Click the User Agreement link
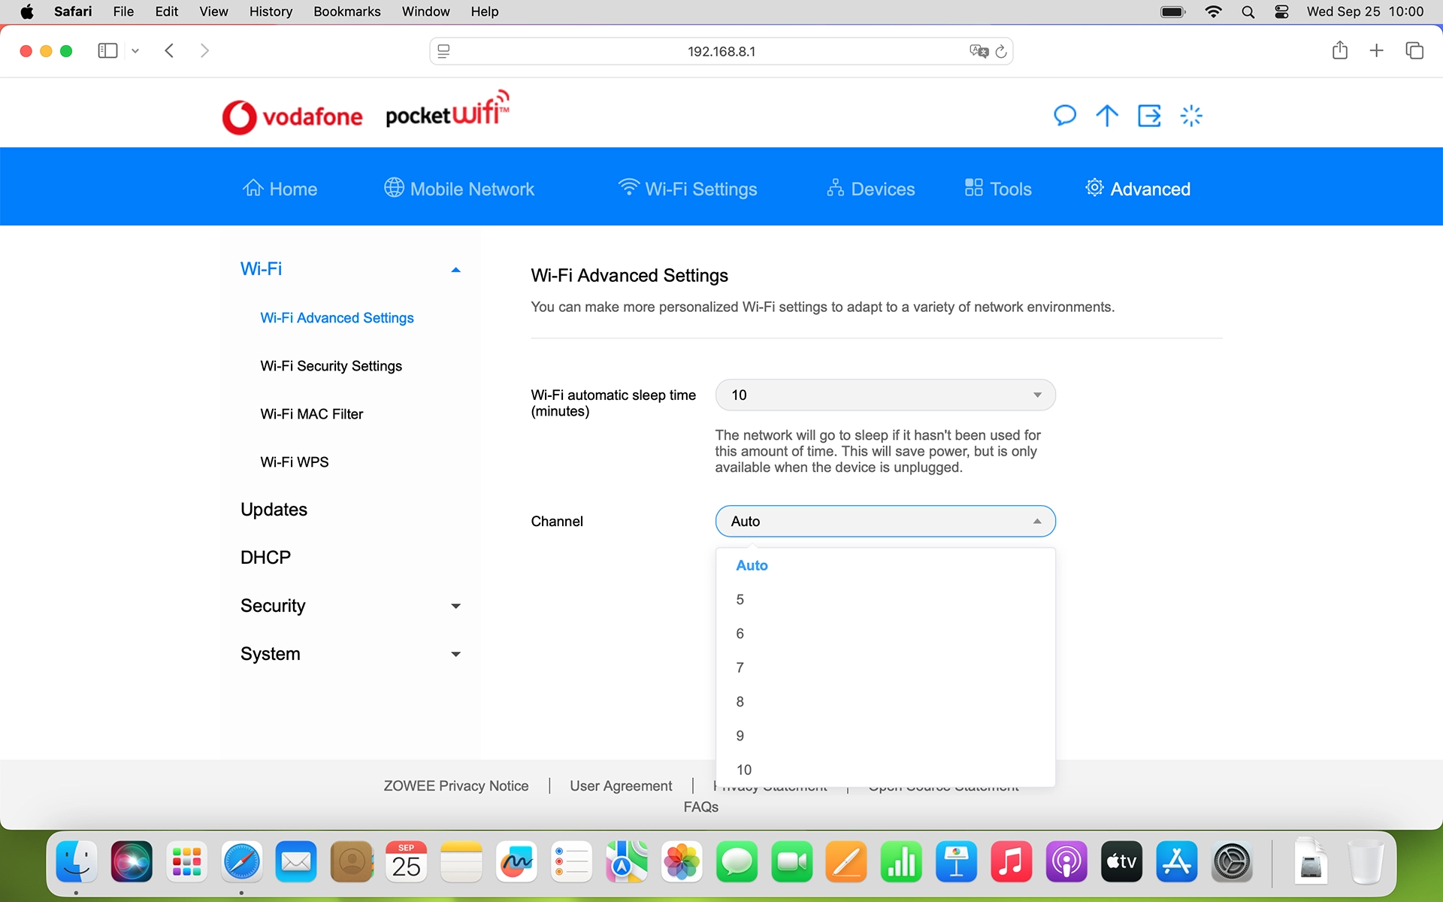The height and width of the screenshot is (902, 1443). (x=621, y=785)
